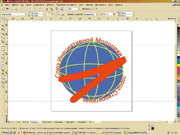This screenshot has height=135, width=180.
Task: Select the Pick tool in the toolbox
Action: coord(2,21)
